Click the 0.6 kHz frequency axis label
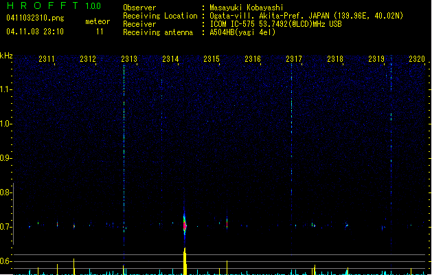The height and width of the screenshot is (275, 432). (x=6, y=261)
